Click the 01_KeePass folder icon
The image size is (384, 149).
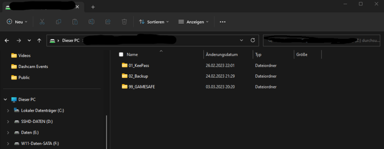pos(125,65)
